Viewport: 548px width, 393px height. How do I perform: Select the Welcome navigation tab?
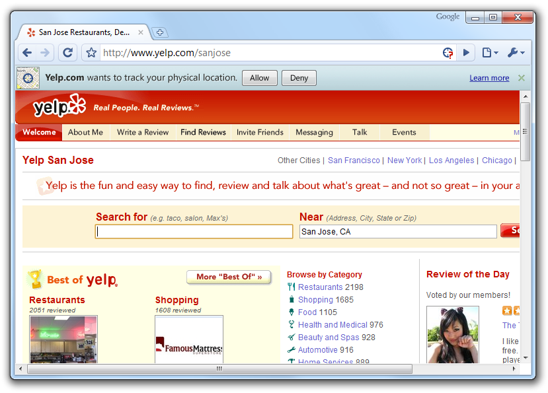39,132
